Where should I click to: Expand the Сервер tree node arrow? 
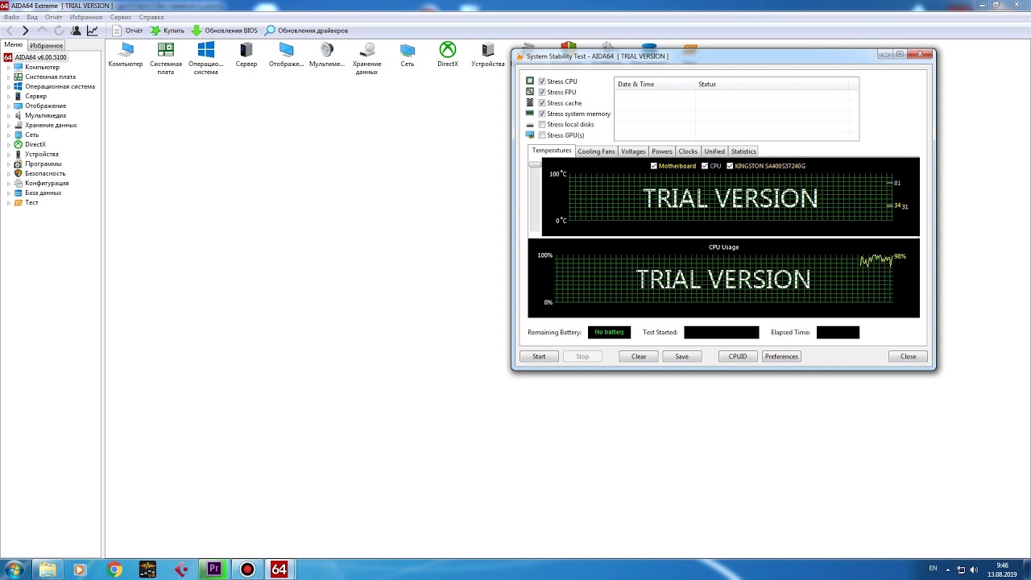[9, 96]
